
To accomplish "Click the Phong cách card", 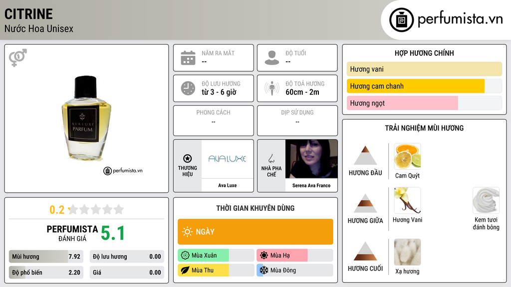I will (x=214, y=121).
